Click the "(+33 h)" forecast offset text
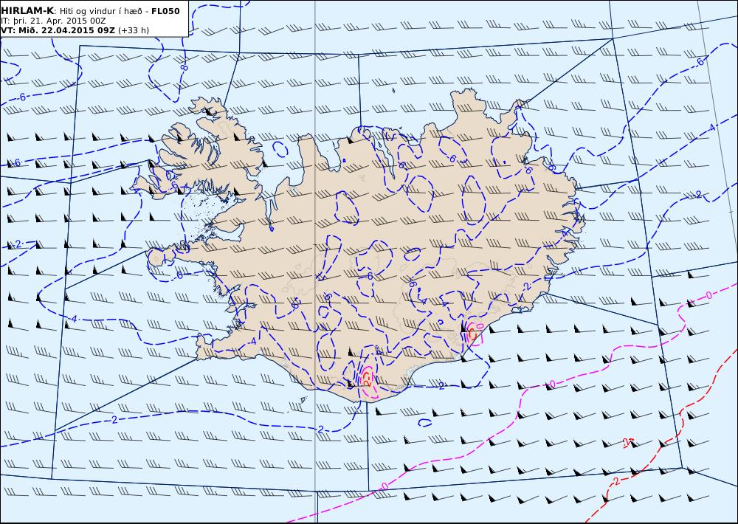The image size is (738, 524). (x=133, y=30)
